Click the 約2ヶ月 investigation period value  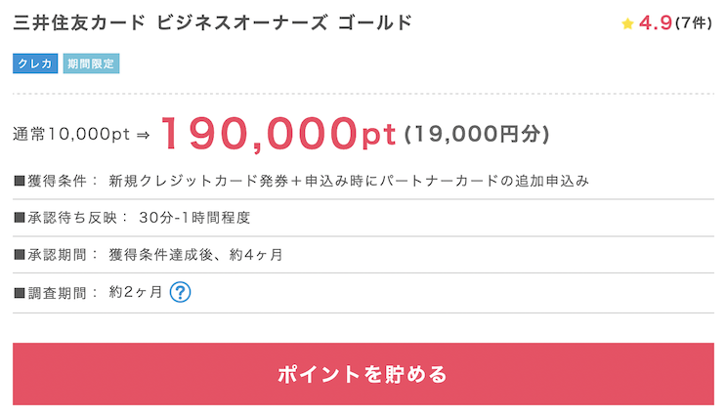[135, 292]
